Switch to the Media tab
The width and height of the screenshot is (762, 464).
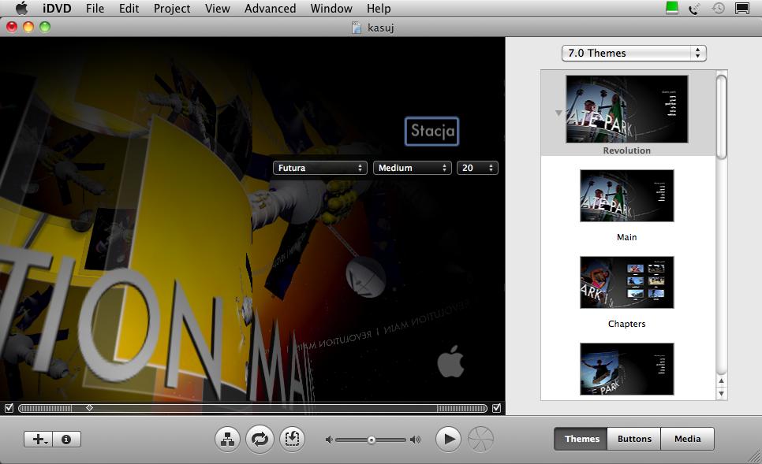coord(688,439)
